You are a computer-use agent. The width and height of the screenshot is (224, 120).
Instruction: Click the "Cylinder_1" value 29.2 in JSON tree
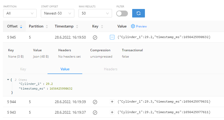click(49, 84)
